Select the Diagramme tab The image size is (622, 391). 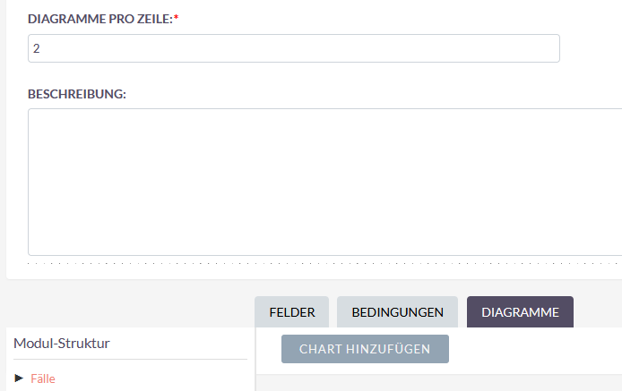(520, 312)
